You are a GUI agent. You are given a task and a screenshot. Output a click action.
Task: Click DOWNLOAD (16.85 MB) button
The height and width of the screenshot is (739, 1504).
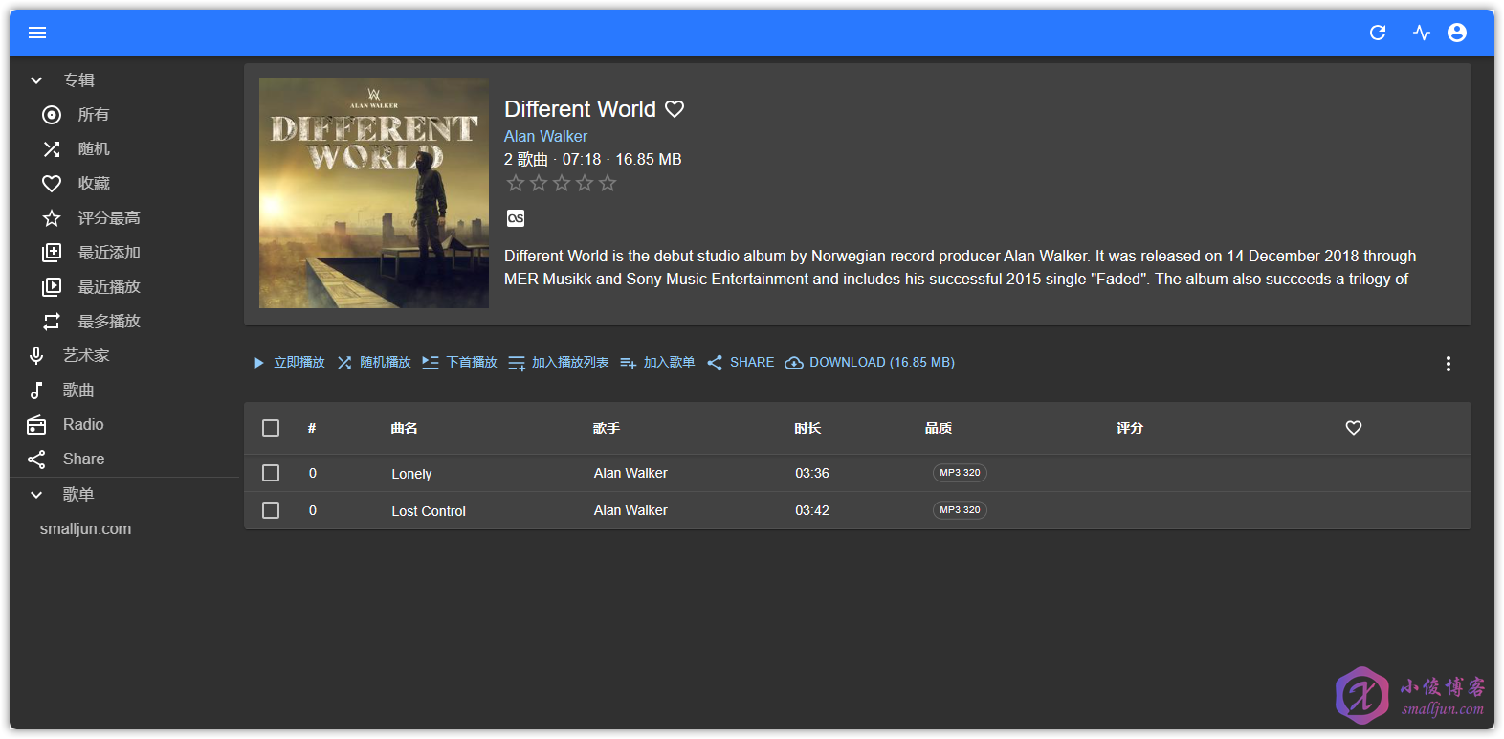(x=870, y=363)
